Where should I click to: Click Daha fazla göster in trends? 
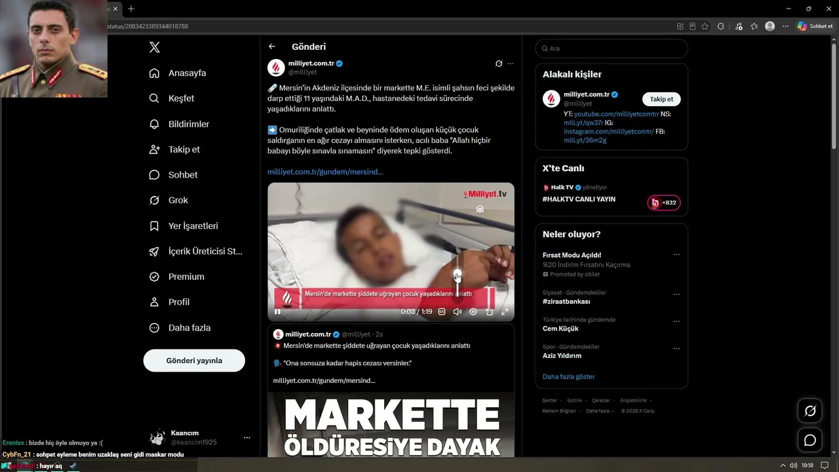tap(569, 377)
